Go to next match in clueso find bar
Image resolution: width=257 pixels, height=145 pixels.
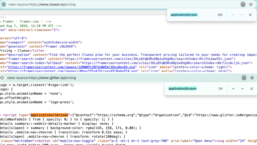pyautogui.click(x=241, y=15)
